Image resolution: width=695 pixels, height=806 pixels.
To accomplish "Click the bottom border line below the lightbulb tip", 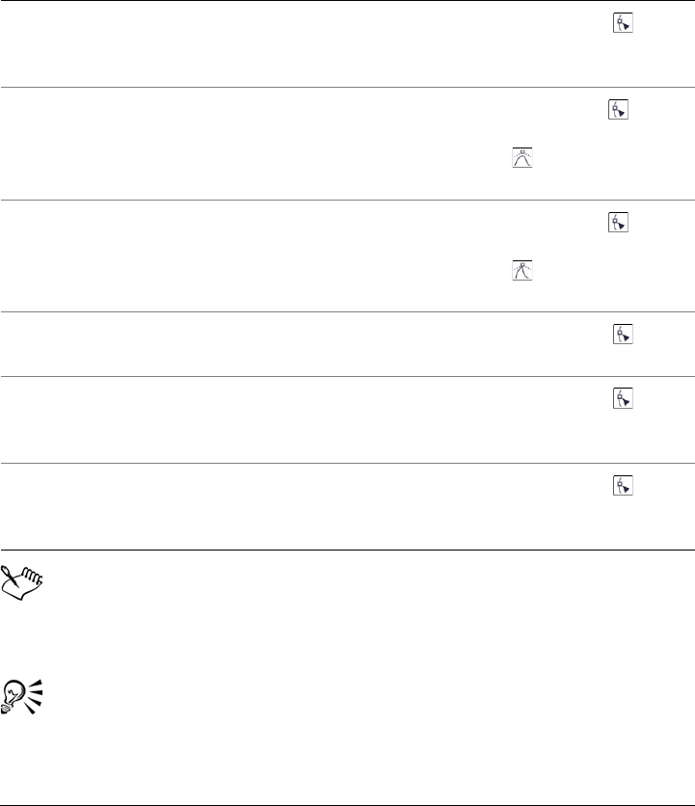I will [x=347, y=778].
